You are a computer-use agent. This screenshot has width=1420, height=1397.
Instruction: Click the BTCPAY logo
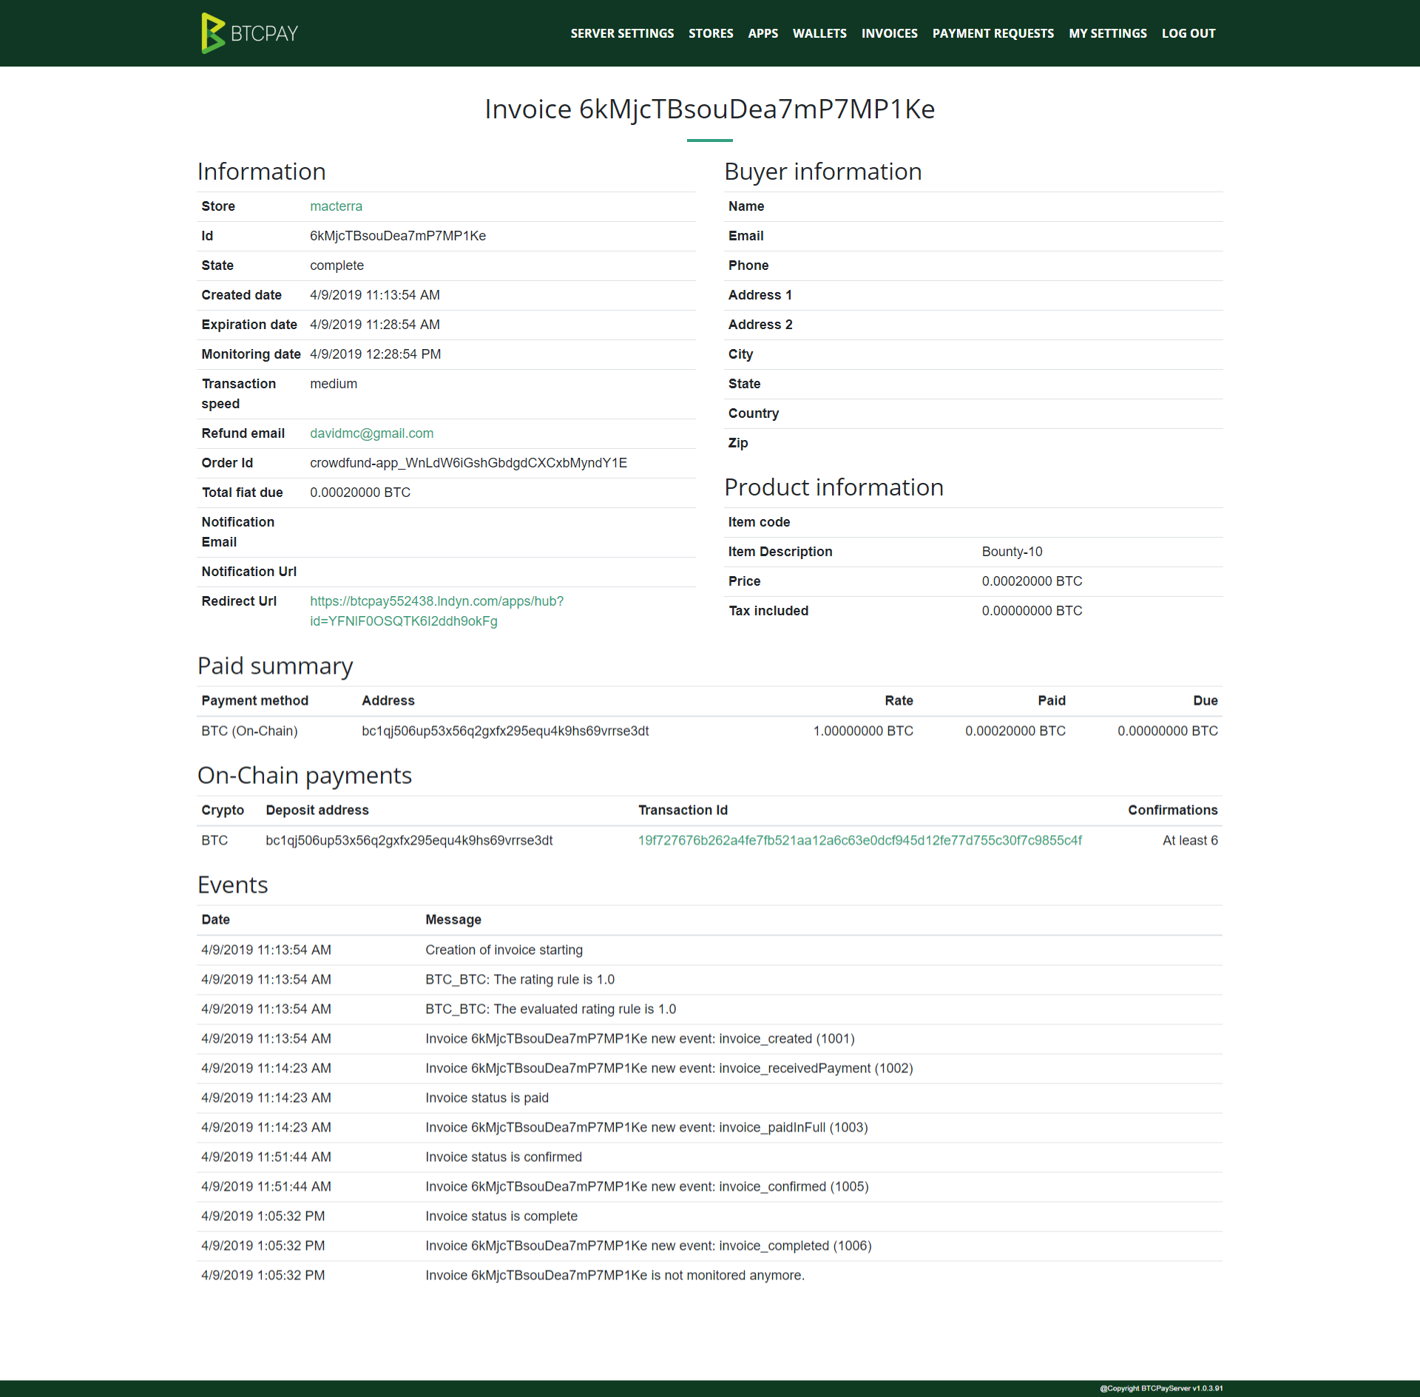[249, 33]
